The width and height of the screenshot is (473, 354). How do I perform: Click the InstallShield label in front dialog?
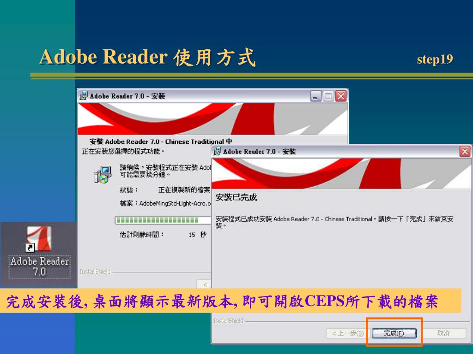coord(228,321)
